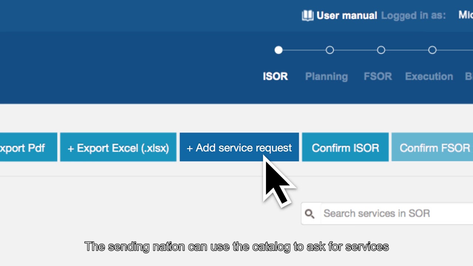Screen dimensions: 473x266
Task: Click the User manual book icon
Action: 307,16
